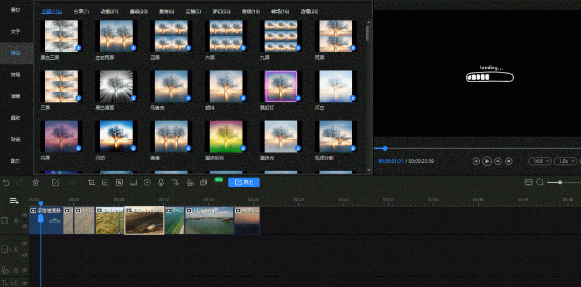Delete the selected clip with trash icon
The height and width of the screenshot is (287, 581).
(36, 182)
